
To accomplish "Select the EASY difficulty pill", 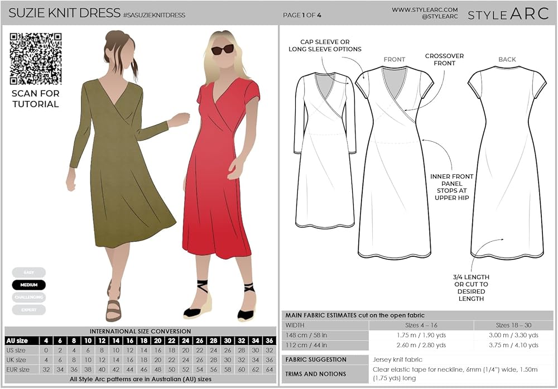I will (29, 272).
